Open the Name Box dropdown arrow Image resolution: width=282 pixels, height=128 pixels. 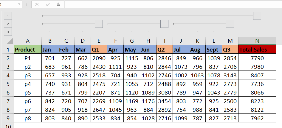coord(19,4)
